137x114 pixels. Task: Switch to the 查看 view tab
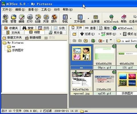pyautogui.click(x=90, y=28)
